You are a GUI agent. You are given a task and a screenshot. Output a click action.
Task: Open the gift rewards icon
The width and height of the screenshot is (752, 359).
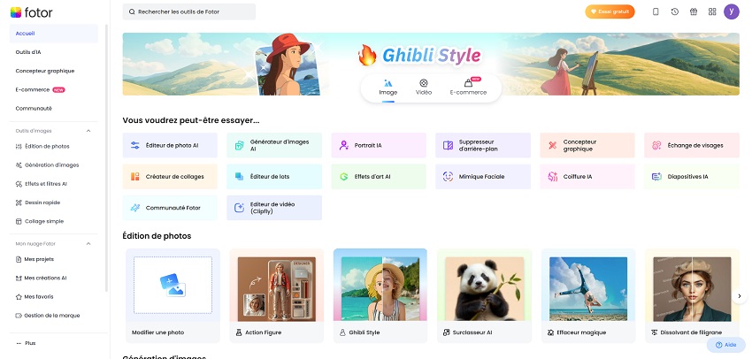[x=694, y=11]
